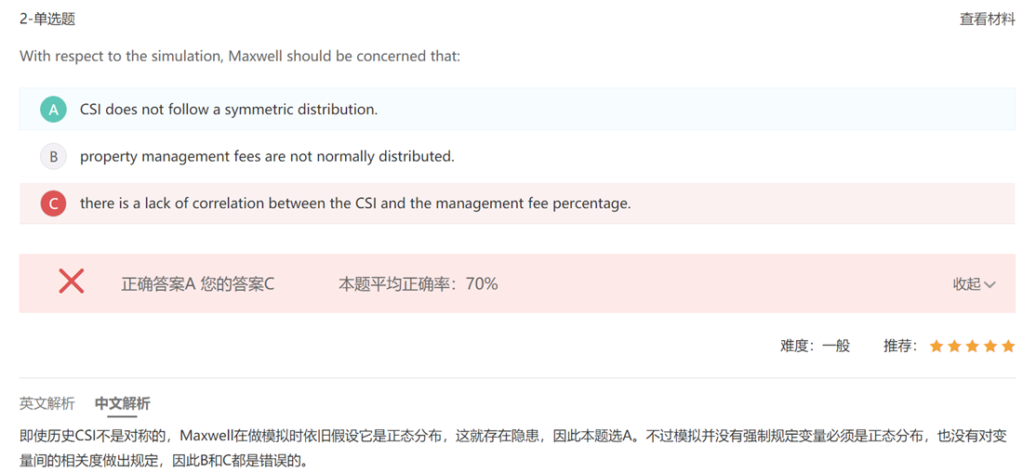Click the second recommendation star

[954, 347]
